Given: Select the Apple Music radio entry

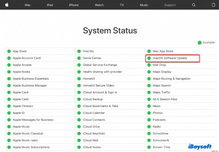Looking at the screenshot, I should pos(25,140).
